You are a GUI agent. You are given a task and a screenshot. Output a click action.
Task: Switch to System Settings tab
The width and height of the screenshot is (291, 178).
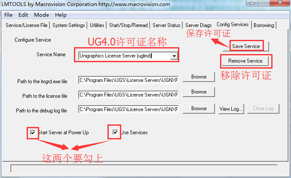click(68, 25)
